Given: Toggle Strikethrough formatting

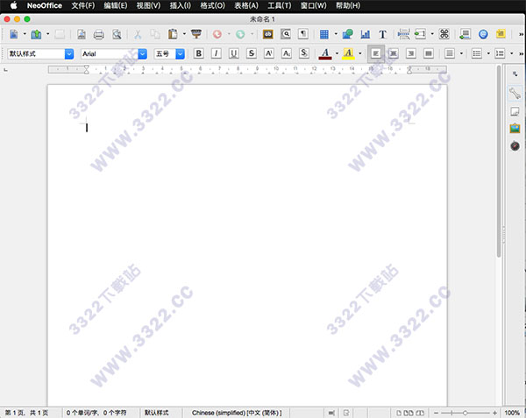Looking at the screenshot, I should 252,53.
